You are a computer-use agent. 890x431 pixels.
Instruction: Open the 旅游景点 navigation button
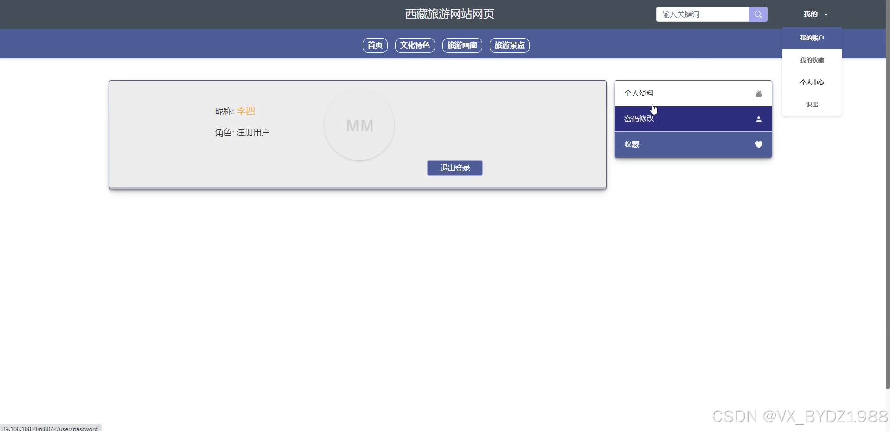510,45
